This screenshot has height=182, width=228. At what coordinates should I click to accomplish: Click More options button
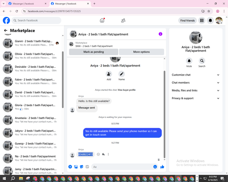click(x=141, y=52)
